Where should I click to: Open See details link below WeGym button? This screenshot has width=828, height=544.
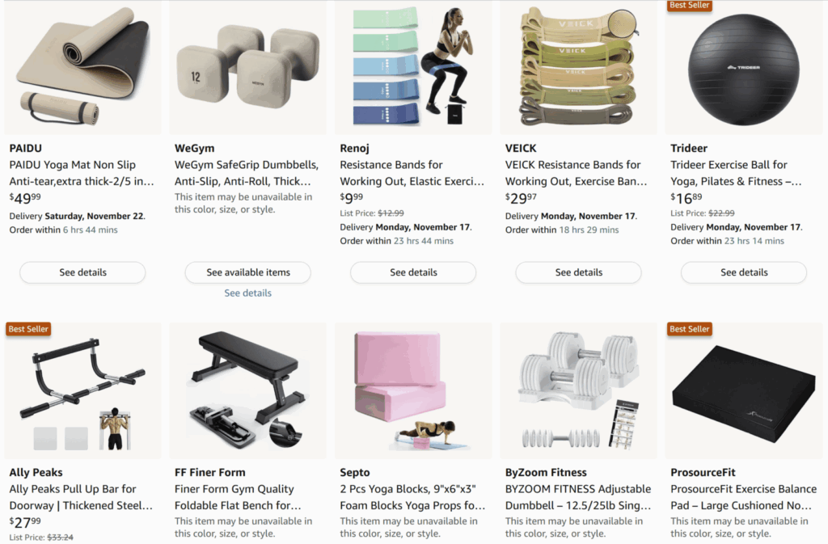click(x=247, y=293)
